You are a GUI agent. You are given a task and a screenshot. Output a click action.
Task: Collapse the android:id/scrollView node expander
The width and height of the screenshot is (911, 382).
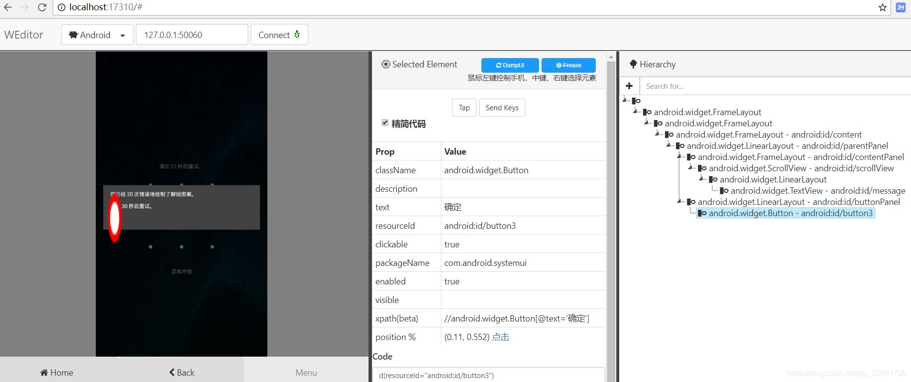click(x=691, y=167)
